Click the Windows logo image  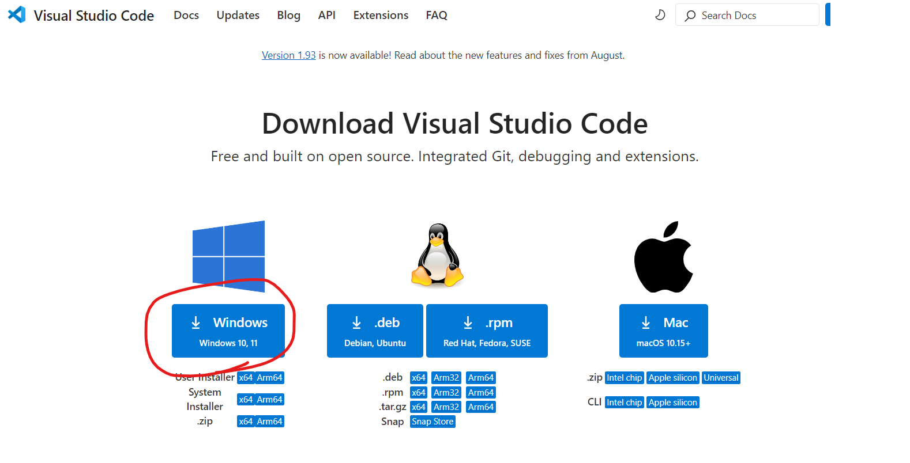228,256
